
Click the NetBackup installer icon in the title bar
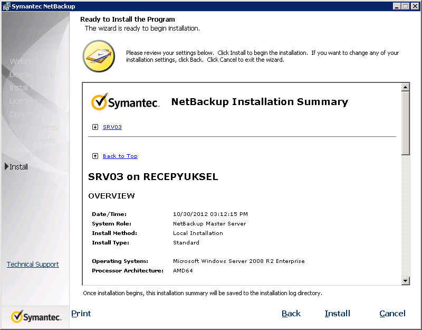pos(6,6)
